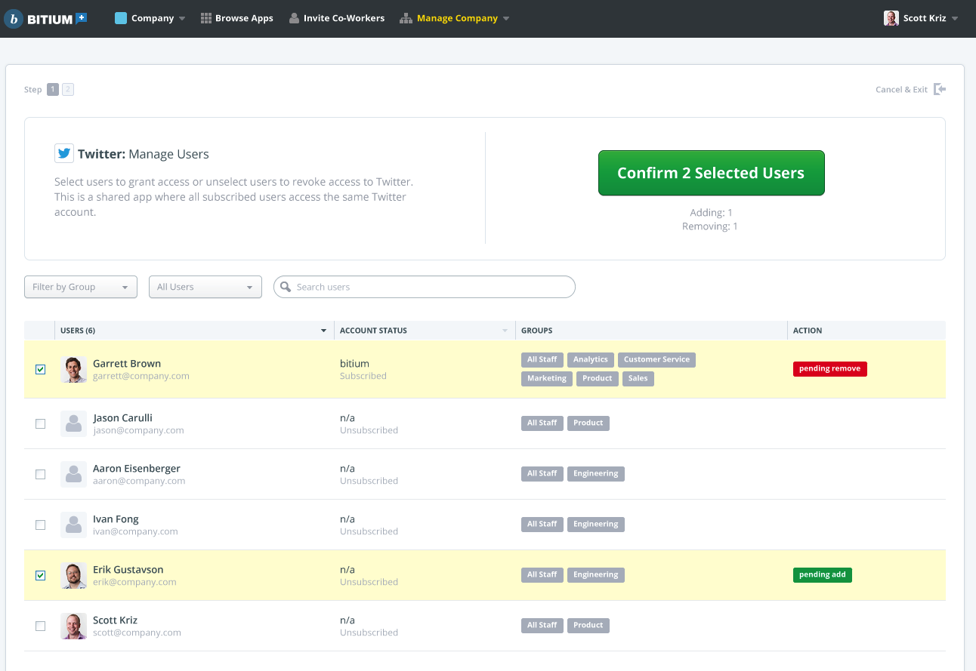Click the Cancel & Exit door icon
The image size is (976, 671).
pos(940,89)
